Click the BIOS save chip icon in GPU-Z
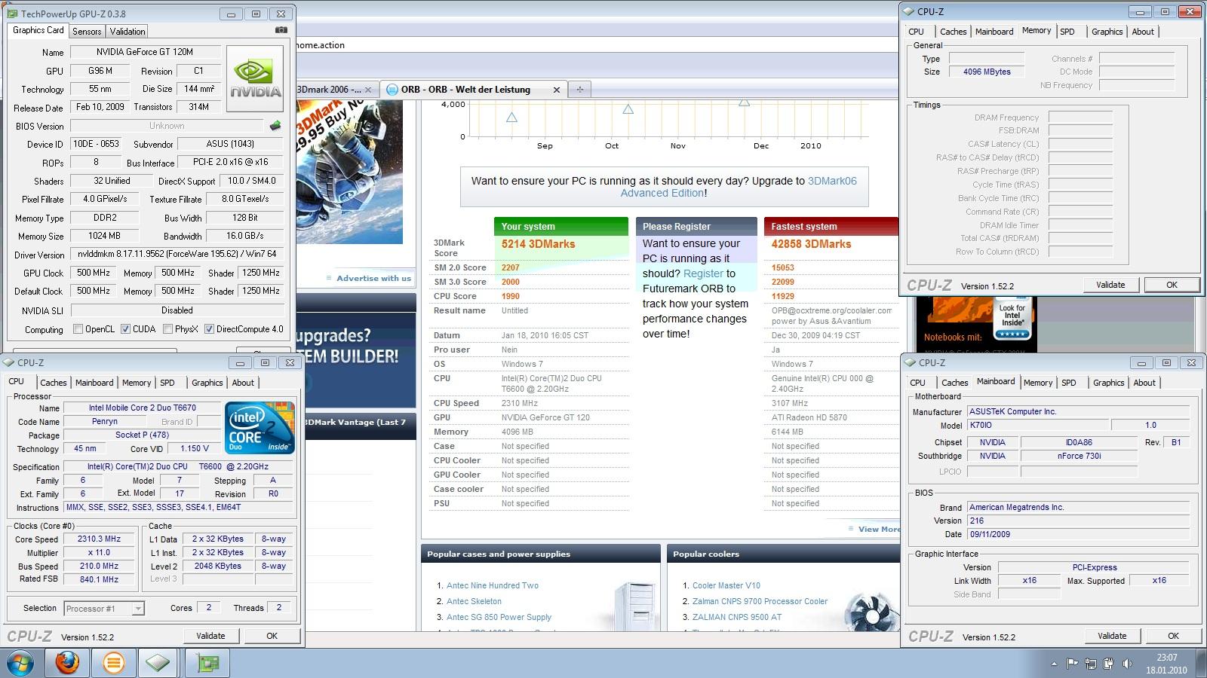Viewport: 1207px width, 678px height. click(275, 126)
